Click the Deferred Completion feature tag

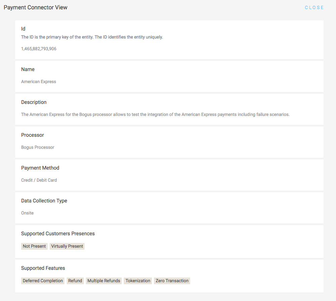[43, 281]
